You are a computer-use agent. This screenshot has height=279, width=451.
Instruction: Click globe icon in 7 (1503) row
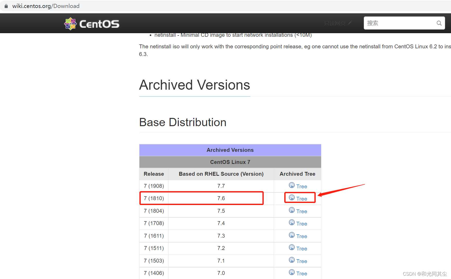(292, 260)
